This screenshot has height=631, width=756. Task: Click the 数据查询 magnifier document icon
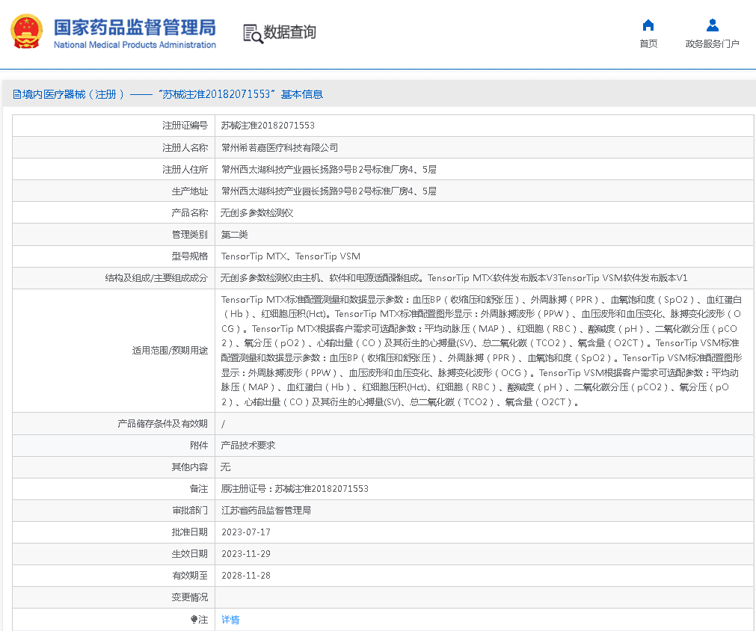253,33
